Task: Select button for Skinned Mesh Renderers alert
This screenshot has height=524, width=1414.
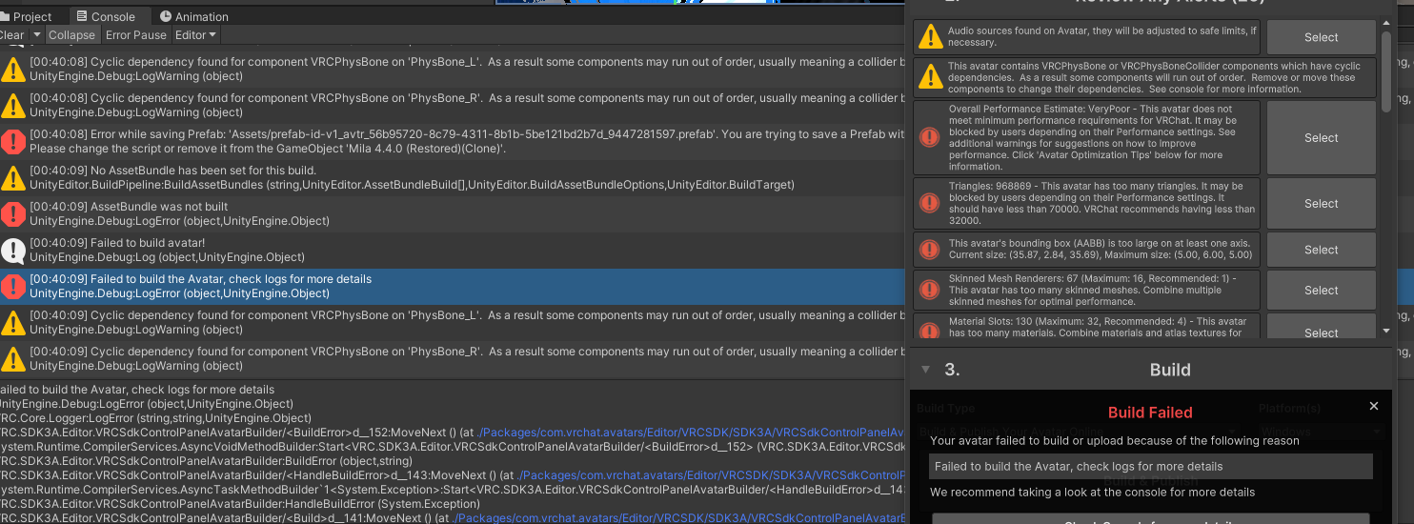Action: pos(1321,290)
